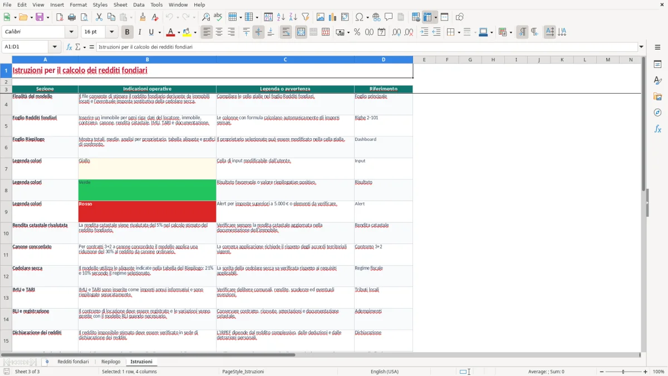
Task: Click the Spelling check abc icon
Action: coord(218,17)
